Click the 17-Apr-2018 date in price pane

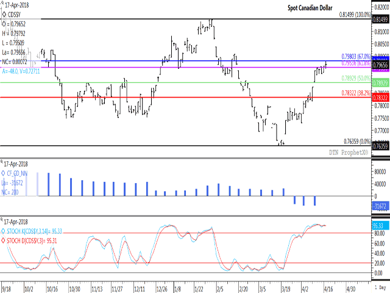(x=16, y=5)
